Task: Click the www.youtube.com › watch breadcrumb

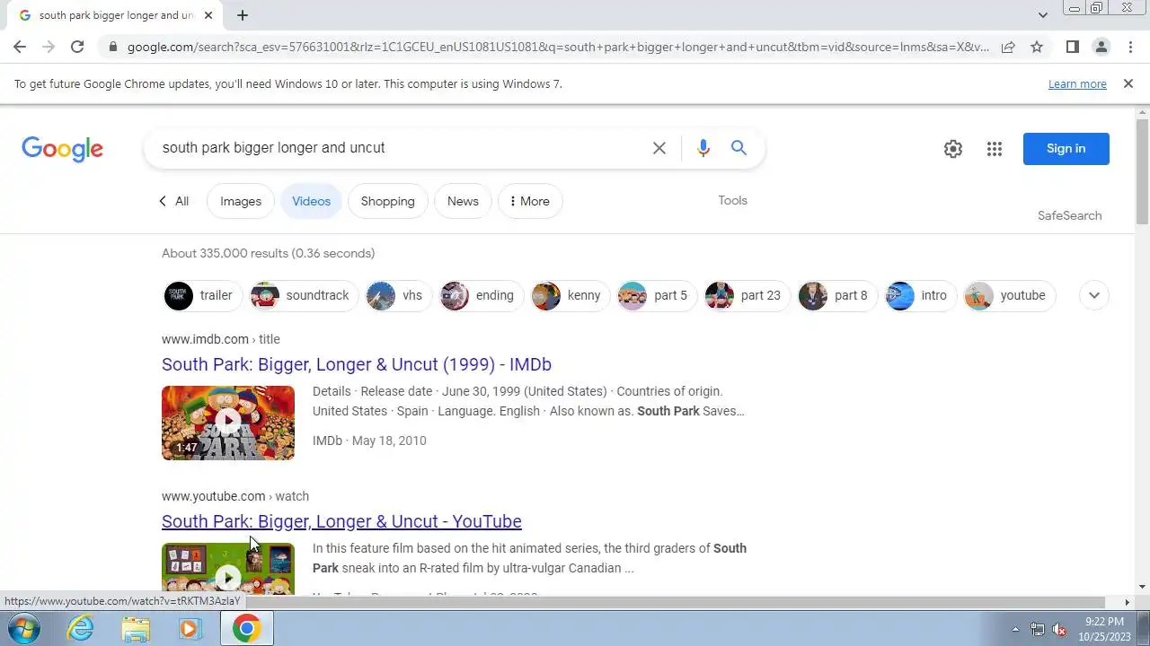Action: [235, 496]
